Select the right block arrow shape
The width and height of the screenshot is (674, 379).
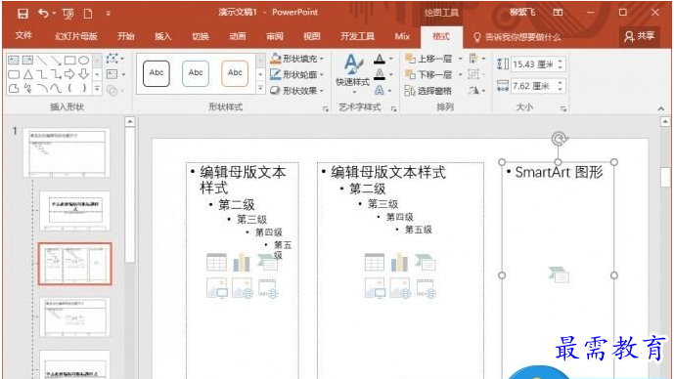point(69,74)
